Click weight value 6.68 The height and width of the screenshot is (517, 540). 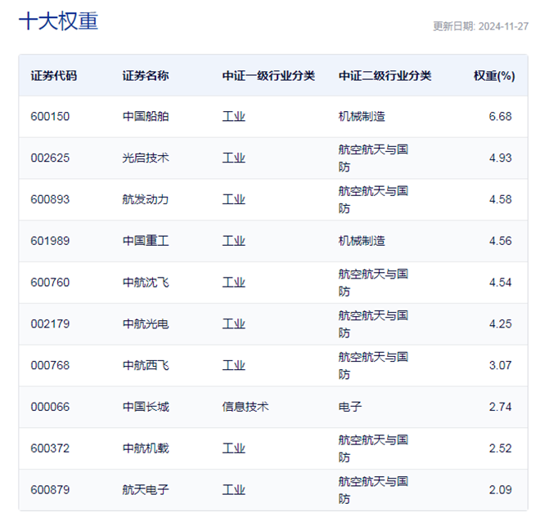tap(501, 117)
